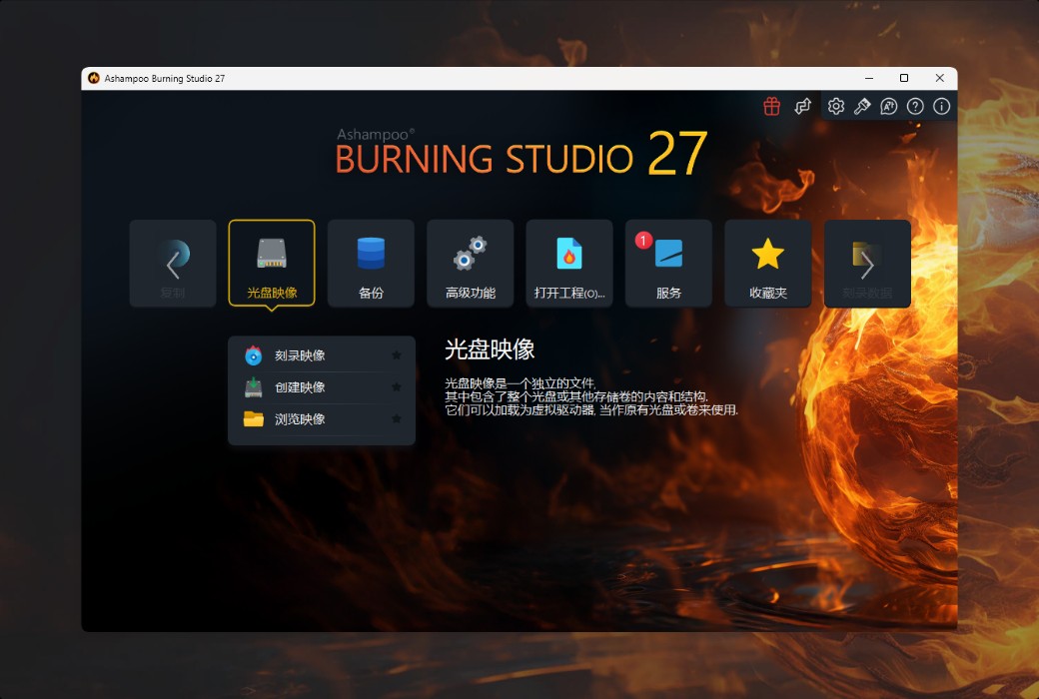Open the help question mark
The height and width of the screenshot is (699, 1039).
point(915,106)
